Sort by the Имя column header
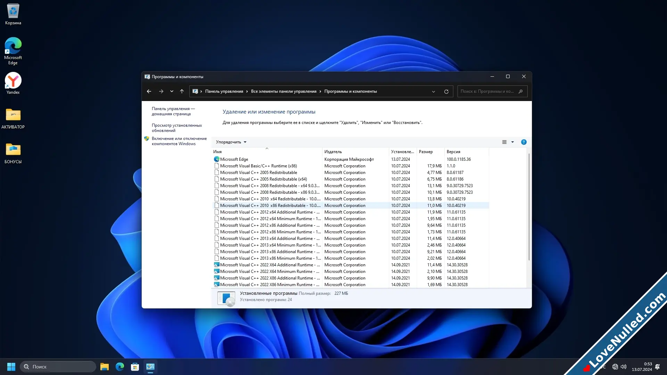667x375 pixels. pos(267,152)
